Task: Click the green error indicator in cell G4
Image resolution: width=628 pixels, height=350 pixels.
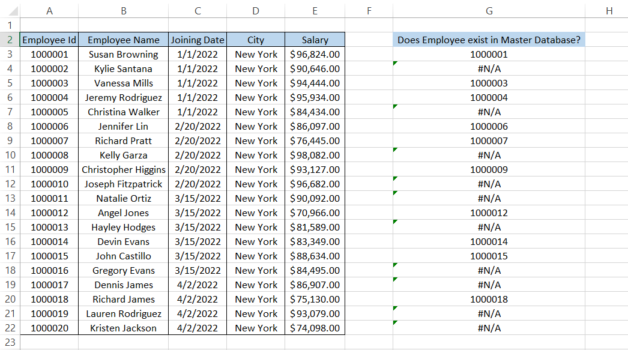Action: 396,64
